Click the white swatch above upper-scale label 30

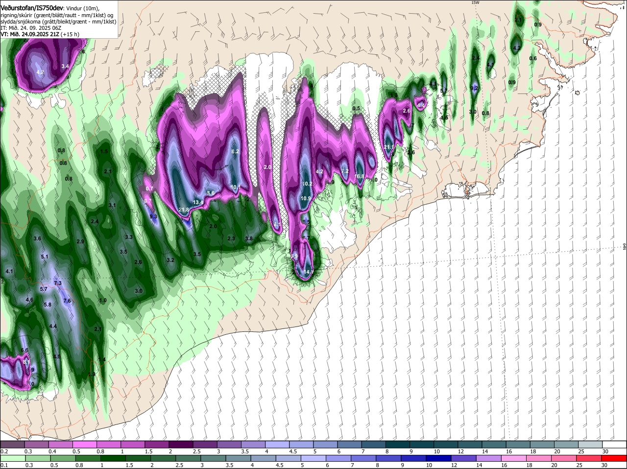[x=615, y=445]
